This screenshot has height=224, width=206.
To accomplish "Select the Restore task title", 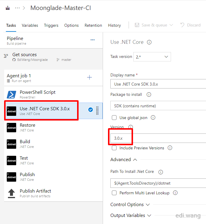I will click(x=27, y=125).
